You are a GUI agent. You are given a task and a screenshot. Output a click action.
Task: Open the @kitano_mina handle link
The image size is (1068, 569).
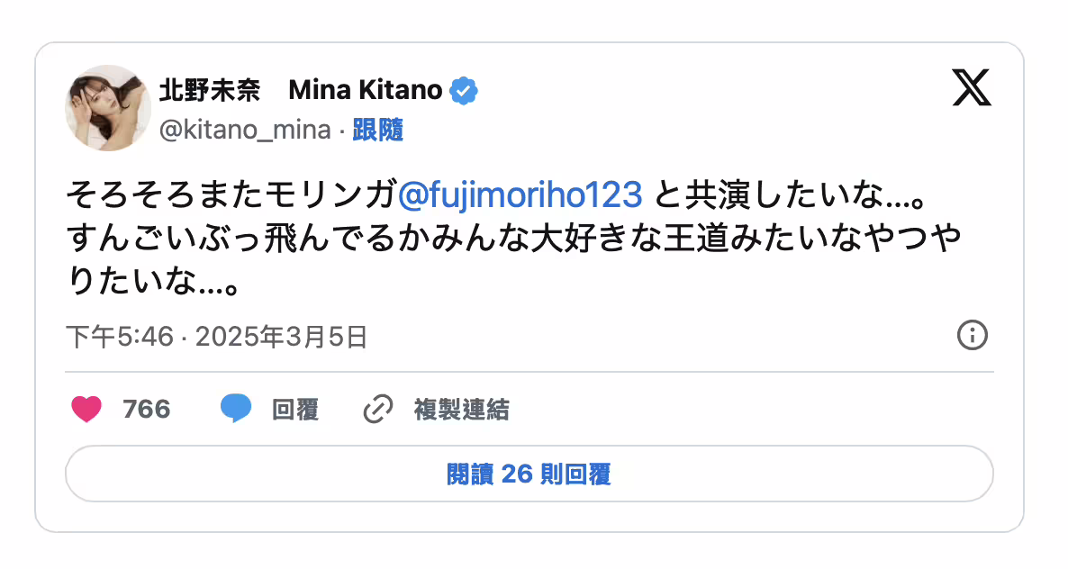(x=245, y=131)
